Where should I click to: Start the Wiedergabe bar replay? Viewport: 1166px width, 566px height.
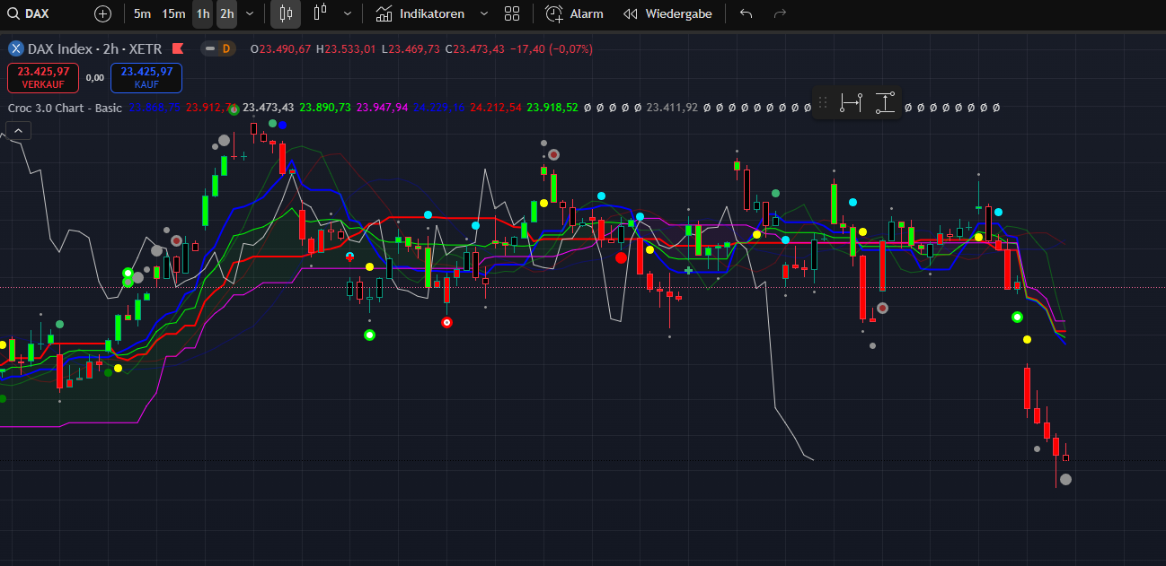click(667, 14)
